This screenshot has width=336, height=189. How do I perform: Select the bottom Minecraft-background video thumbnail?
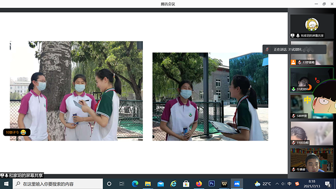click(x=312, y=160)
